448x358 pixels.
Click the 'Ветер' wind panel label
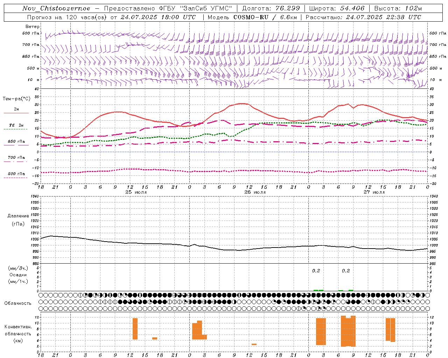pyautogui.click(x=32, y=27)
